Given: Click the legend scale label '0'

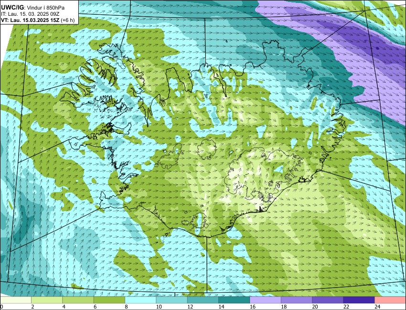Looking at the screenshot, I should (1, 307).
